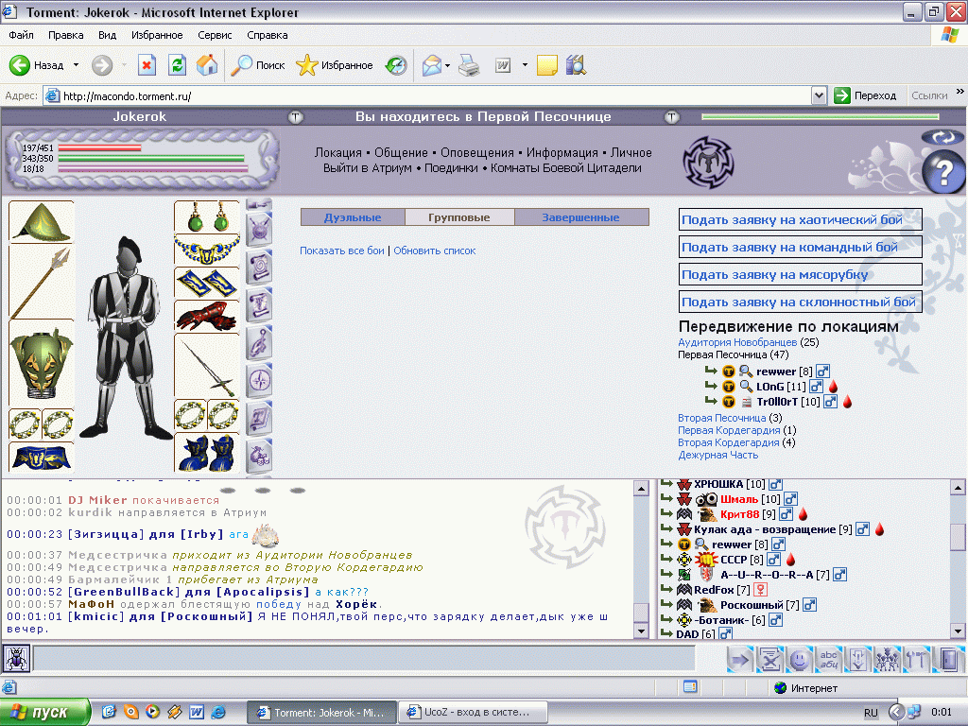Open the Сервис menu
Viewport: 968px width, 726px height.
pos(215,35)
